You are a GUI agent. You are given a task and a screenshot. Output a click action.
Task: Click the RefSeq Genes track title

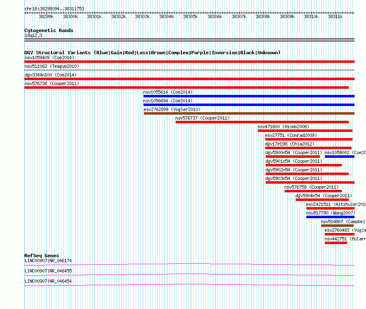tap(42, 256)
